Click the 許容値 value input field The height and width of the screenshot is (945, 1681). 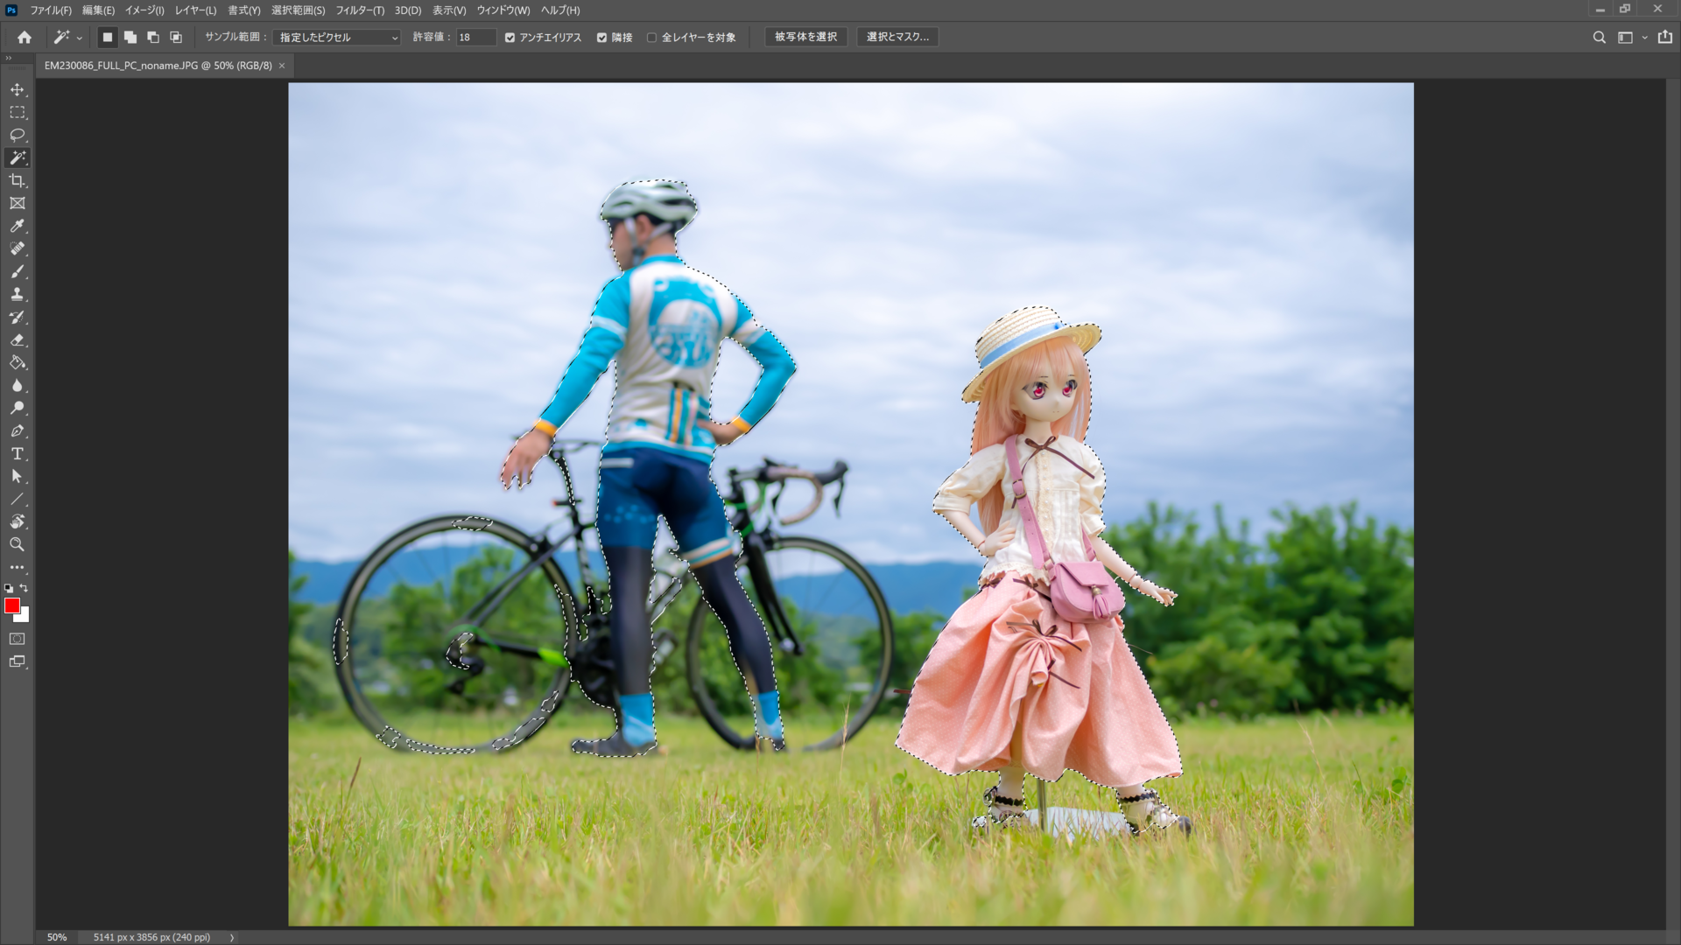pyautogui.click(x=475, y=38)
